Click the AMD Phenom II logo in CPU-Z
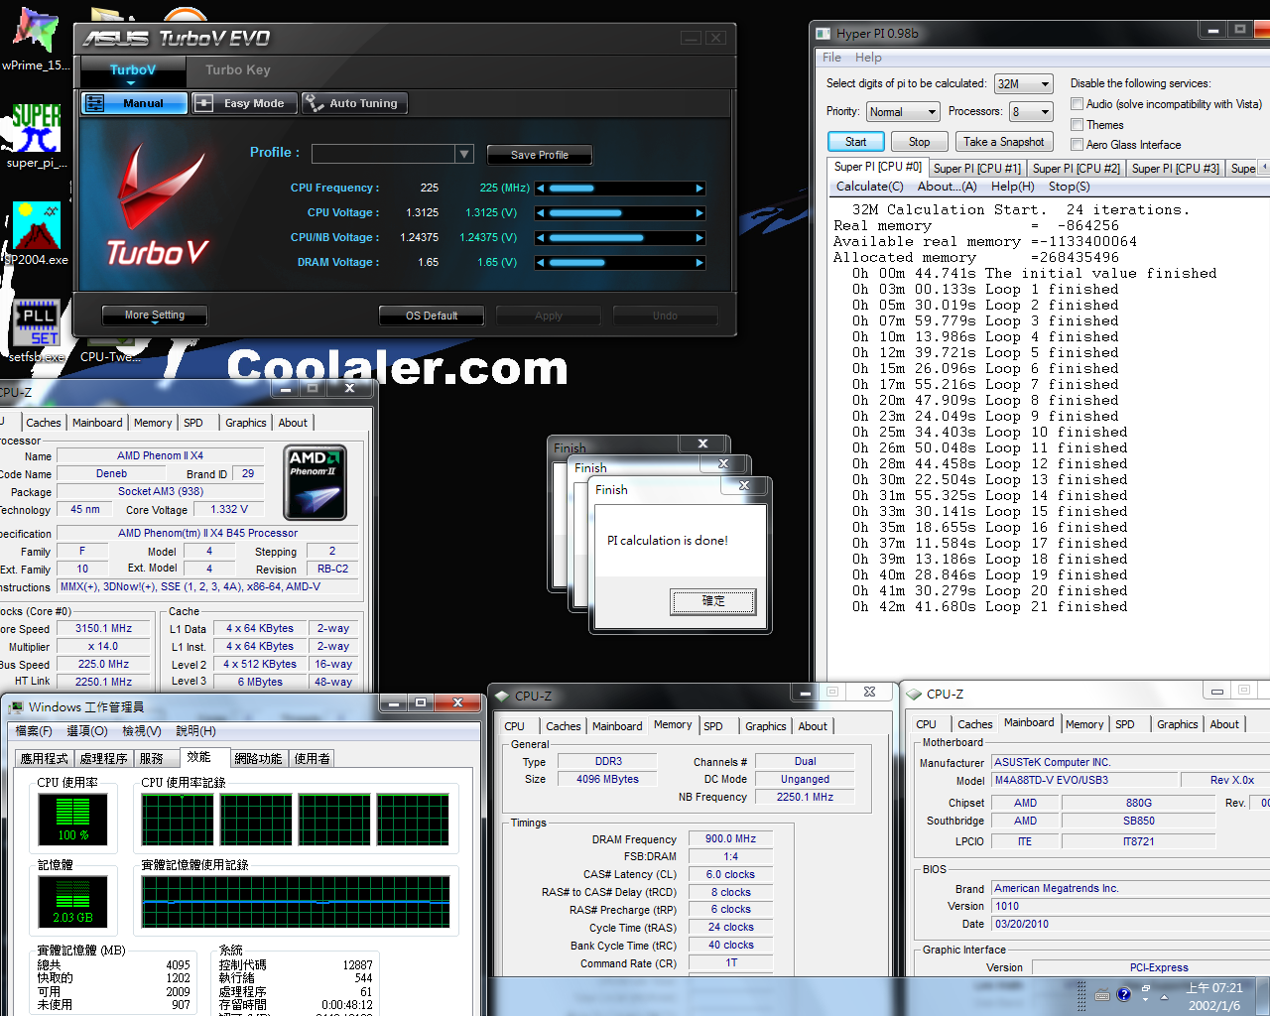Screen dimensions: 1270x1016 [x=315, y=482]
